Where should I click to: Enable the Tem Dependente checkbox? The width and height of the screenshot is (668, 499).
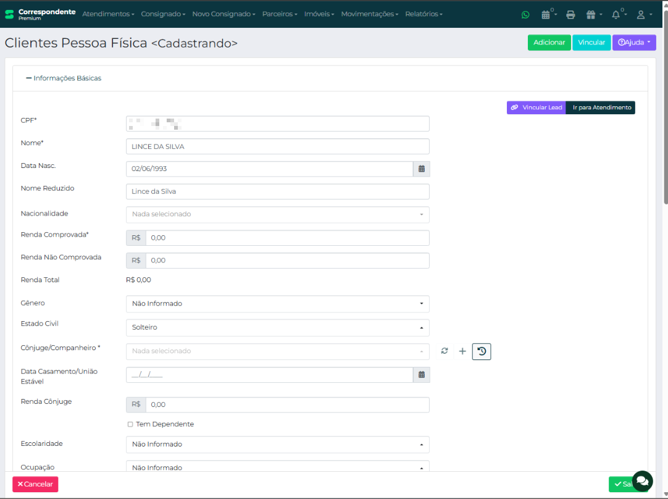click(130, 424)
